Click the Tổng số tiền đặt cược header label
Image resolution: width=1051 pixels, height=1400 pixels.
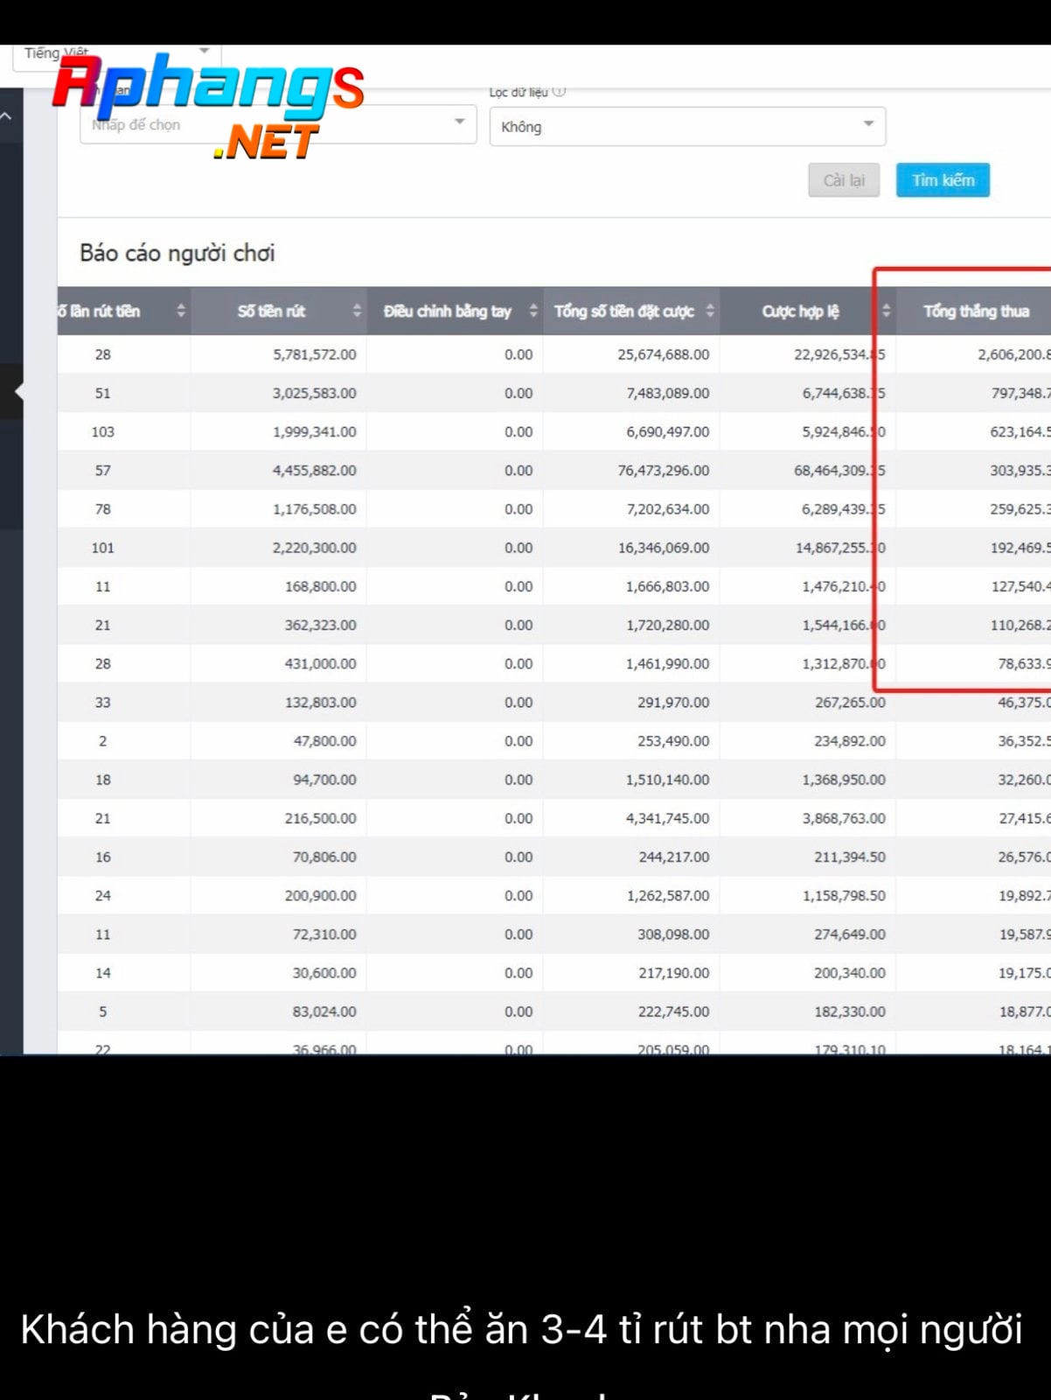pos(623,311)
